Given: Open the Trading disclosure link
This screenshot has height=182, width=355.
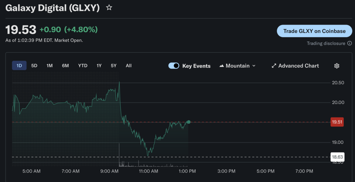Looking at the screenshot, I should 326,43.
